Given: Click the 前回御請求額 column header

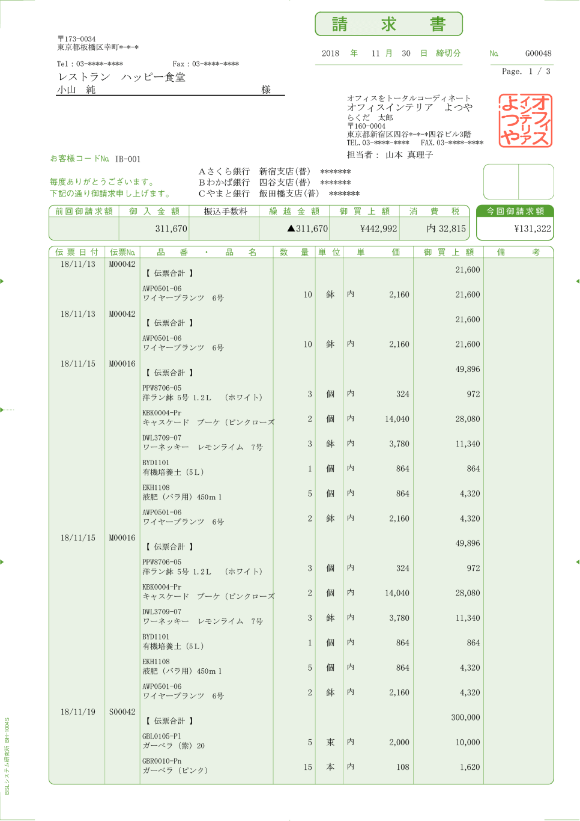Looking at the screenshot, I should 84,212.
